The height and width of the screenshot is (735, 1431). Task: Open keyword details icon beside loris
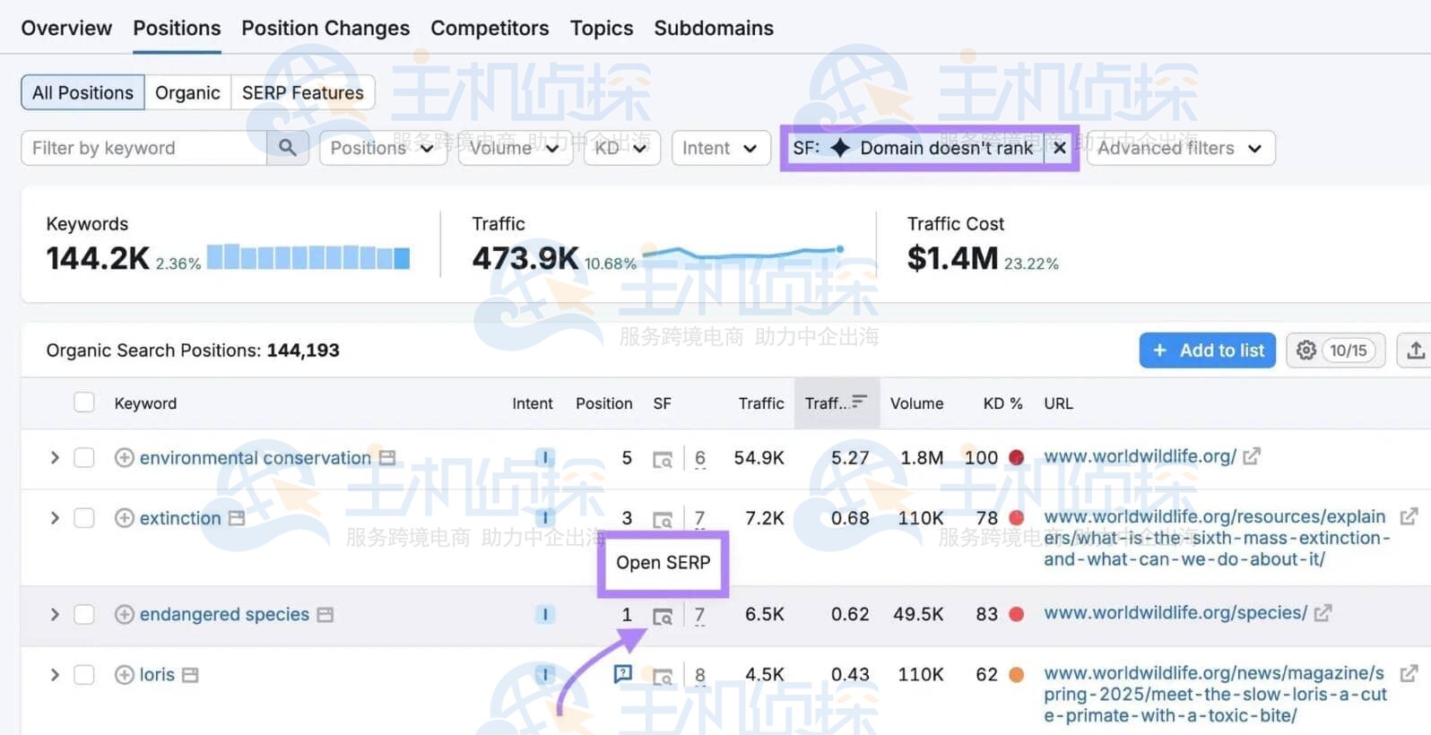click(190, 675)
